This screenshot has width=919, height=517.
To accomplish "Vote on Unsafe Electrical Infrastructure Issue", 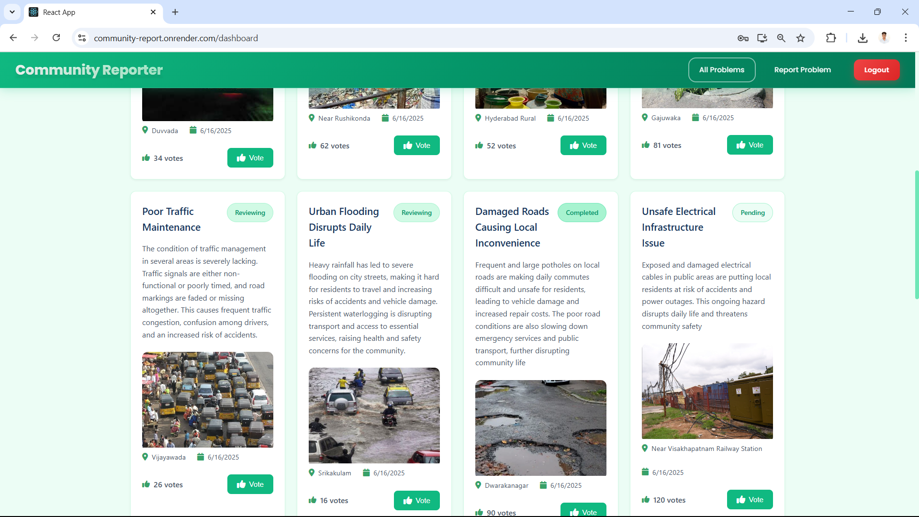I will [750, 500].
